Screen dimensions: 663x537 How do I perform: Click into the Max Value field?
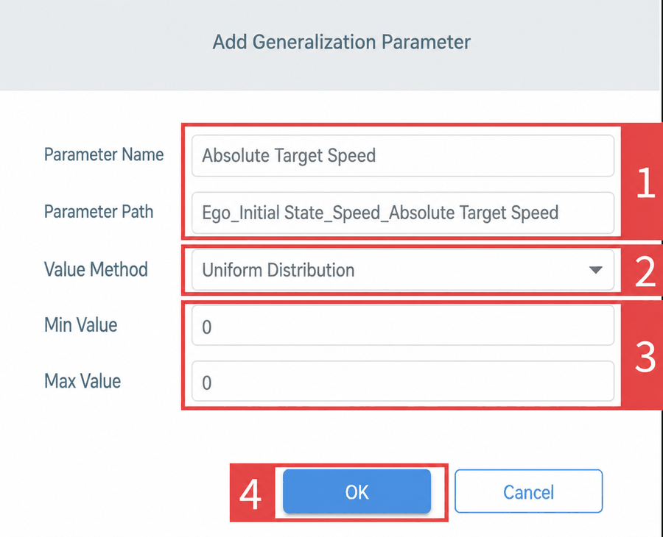pos(402,381)
